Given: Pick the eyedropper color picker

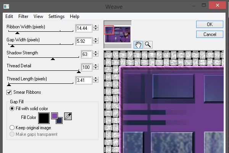Looking at the screenshot, I should [68, 117].
